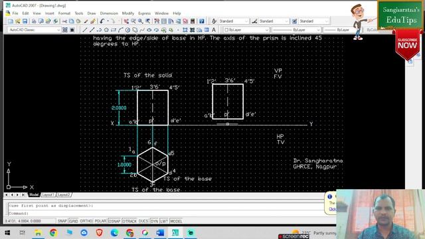Select the Rectangle draw tool
The width and height of the screenshot is (425, 239).
coord(114,30)
